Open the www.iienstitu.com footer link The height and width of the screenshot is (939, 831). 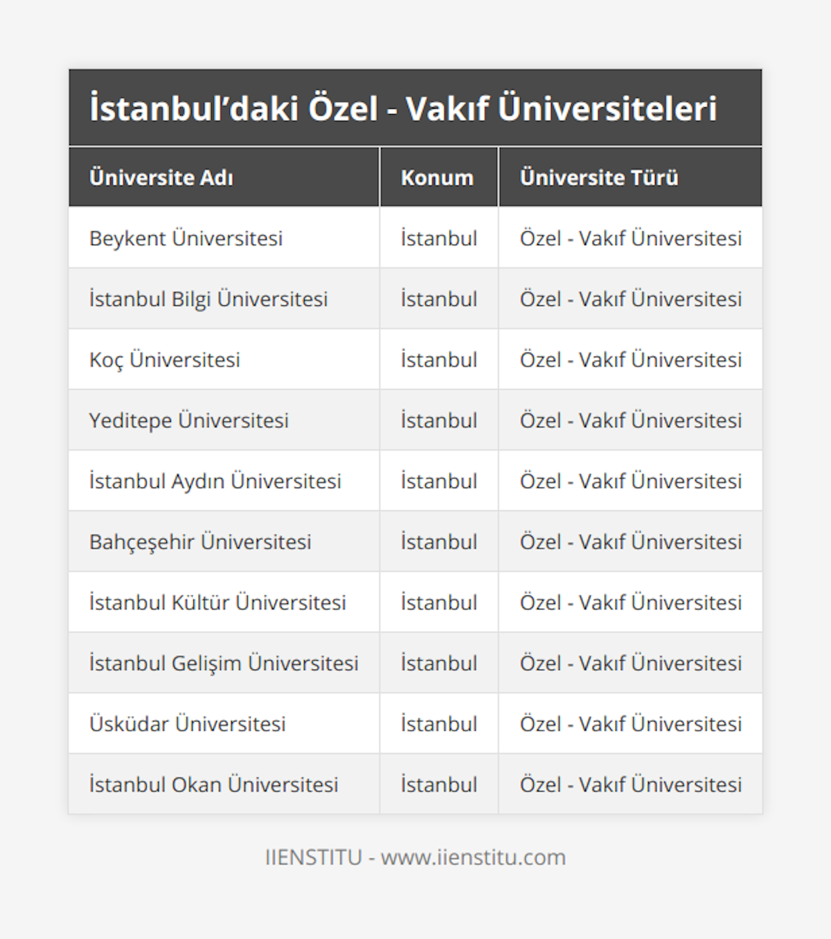[x=473, y=857]
